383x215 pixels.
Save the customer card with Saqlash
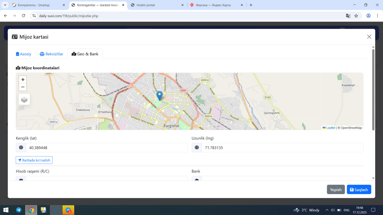[x=359, y=190]
